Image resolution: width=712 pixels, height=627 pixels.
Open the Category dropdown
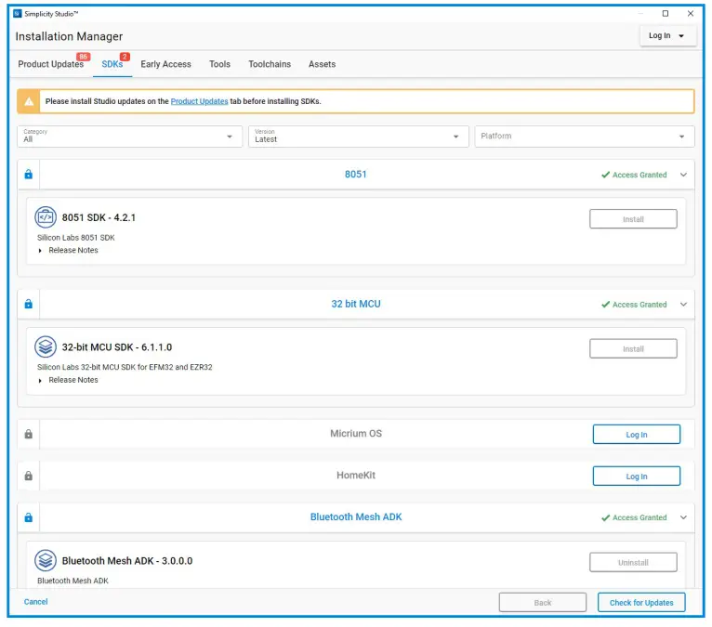[x=129, y=137]
